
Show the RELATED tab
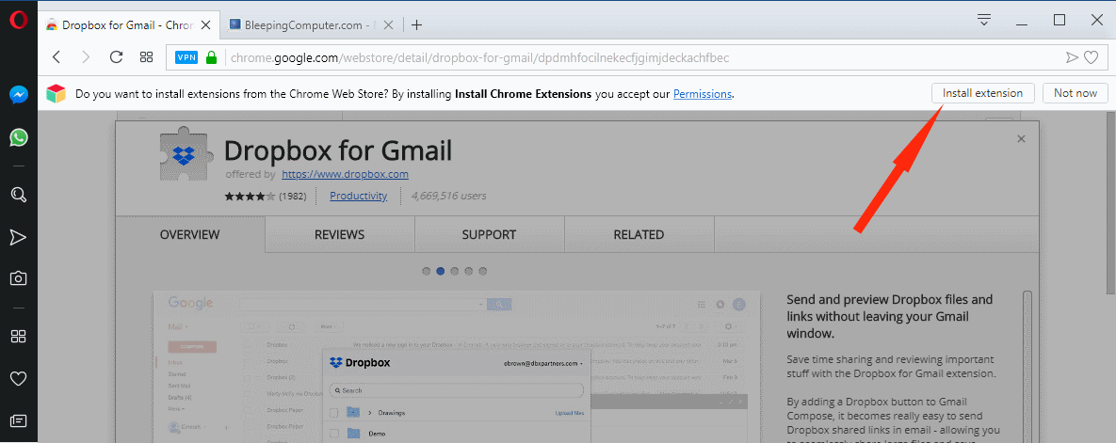click(639, 234)
